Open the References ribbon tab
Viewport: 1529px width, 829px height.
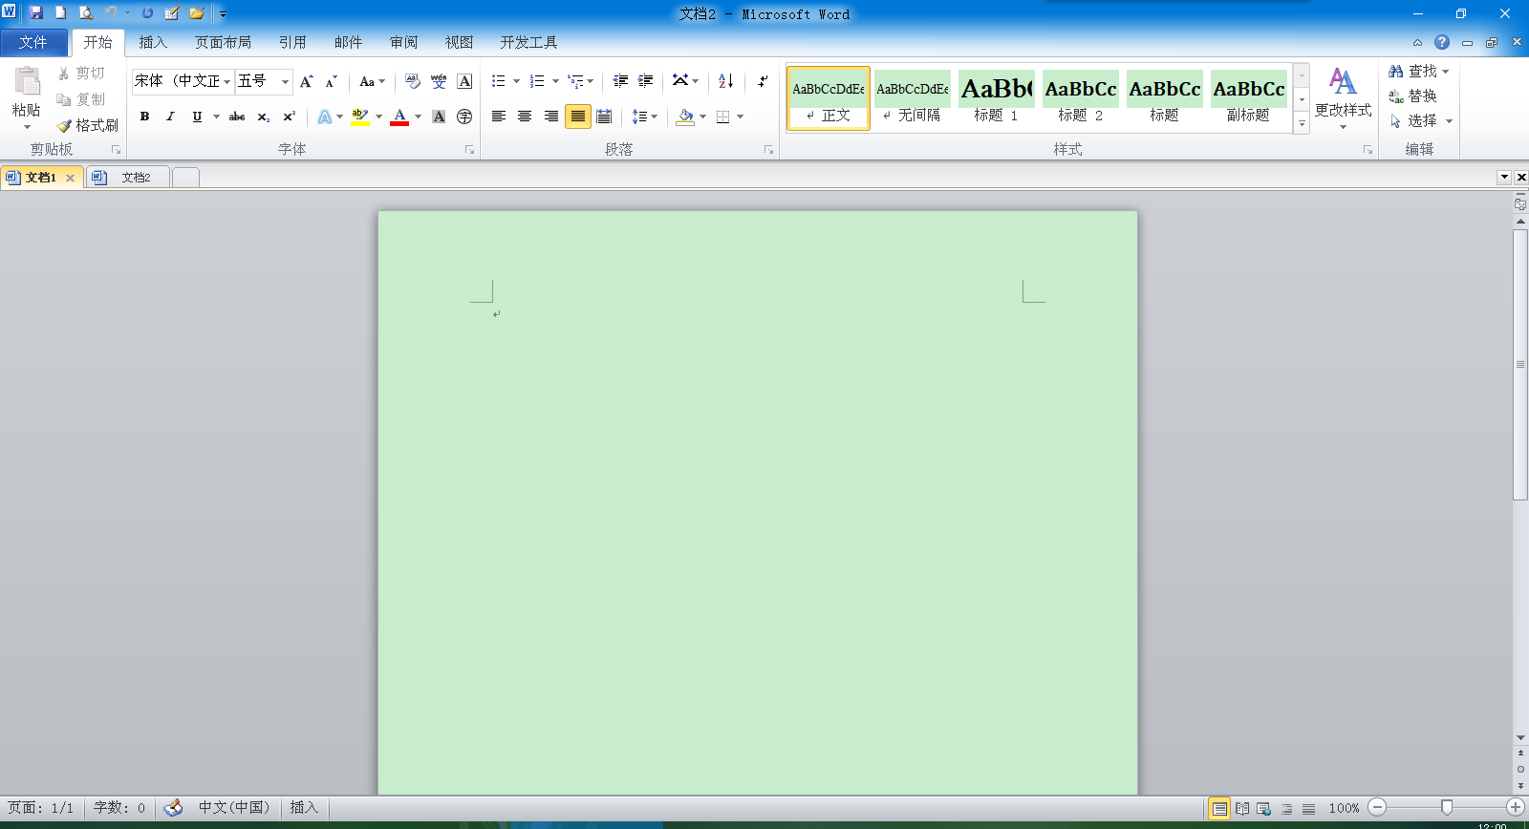click(292, 42)
